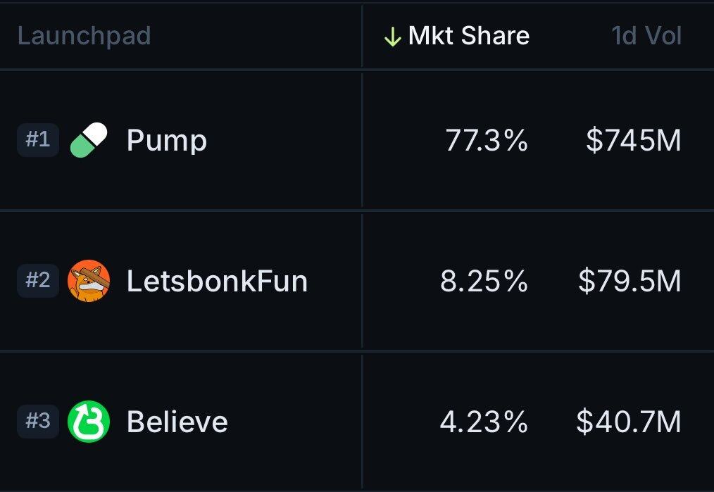Click the #1 rank badge
This screenshot has height=492, width=714.
tap(38, 140)
